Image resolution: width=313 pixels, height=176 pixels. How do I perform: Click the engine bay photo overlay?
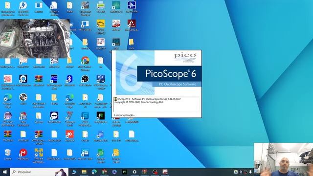[35, 38]
